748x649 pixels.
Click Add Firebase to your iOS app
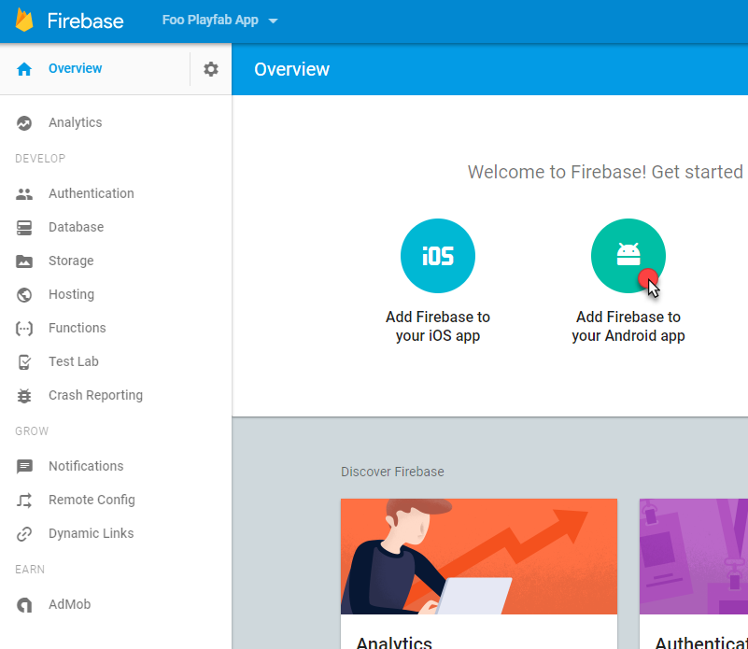pos(438,327)
